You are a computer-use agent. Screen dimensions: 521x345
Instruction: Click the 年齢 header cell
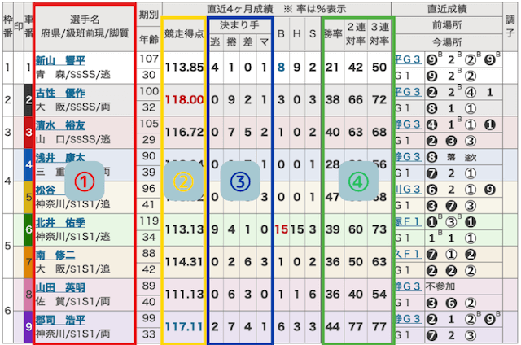(x=149, y=40)
